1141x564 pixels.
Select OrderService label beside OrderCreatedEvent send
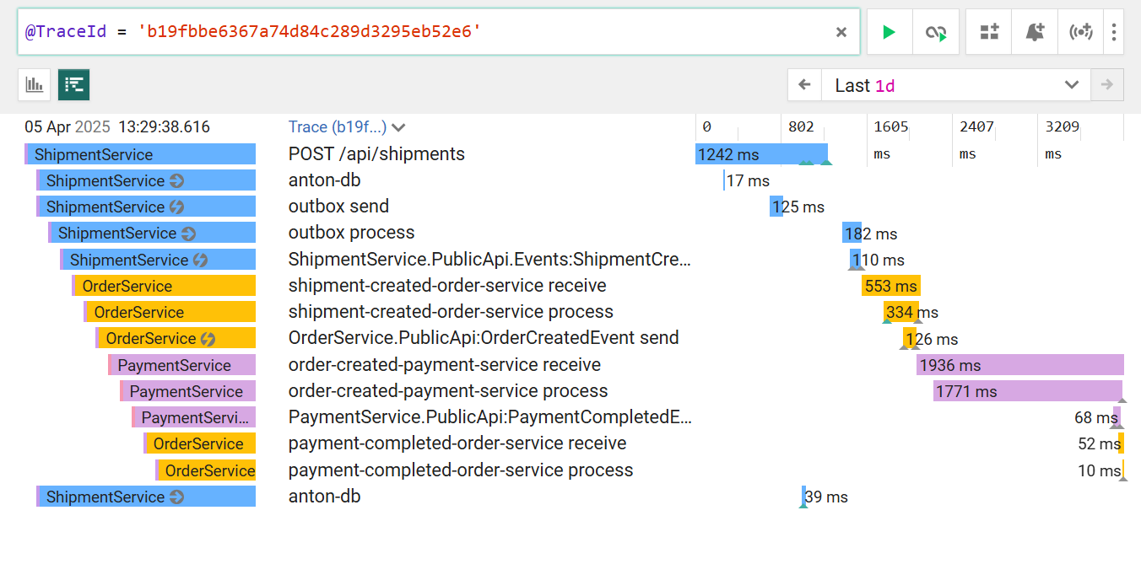pos(176,339)
